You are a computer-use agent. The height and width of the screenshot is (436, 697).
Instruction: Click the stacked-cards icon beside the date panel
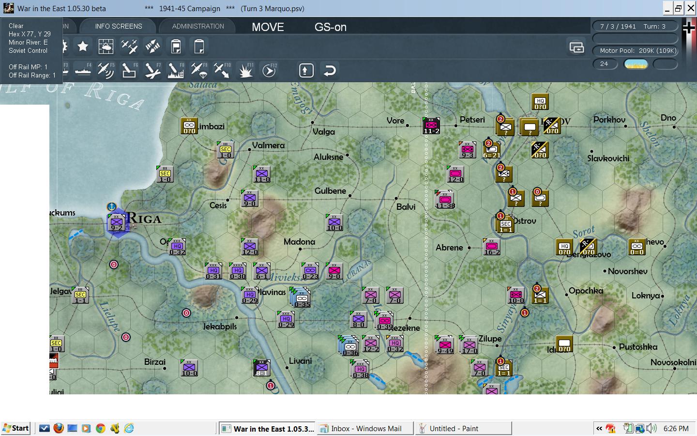576,47
